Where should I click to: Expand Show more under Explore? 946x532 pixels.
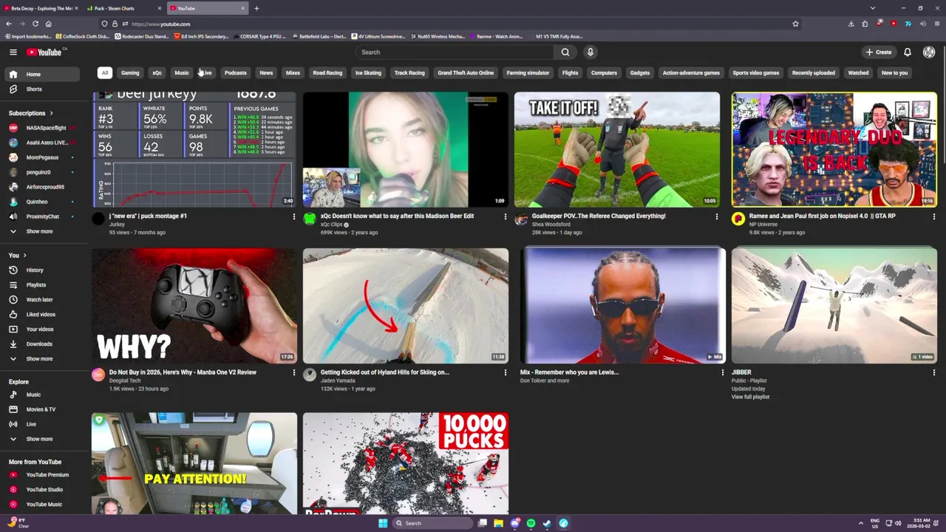click(41, 439)
